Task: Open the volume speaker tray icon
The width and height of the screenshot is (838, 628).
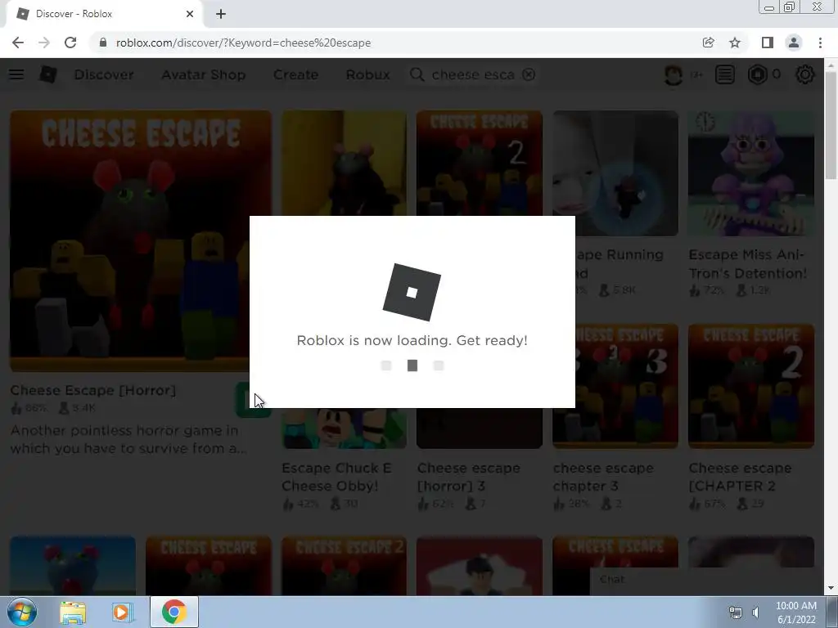Action: 755,612
